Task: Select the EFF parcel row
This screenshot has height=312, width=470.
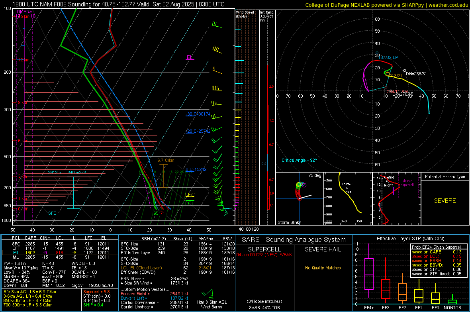Action: pos(60,248)
